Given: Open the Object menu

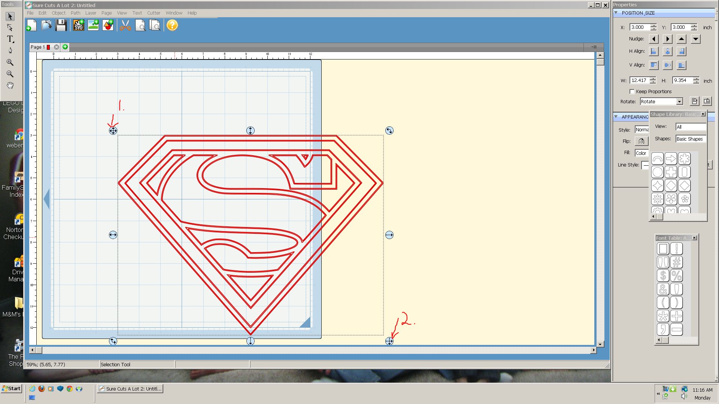Looking at the screenshot, I should (x=58, y=13).
